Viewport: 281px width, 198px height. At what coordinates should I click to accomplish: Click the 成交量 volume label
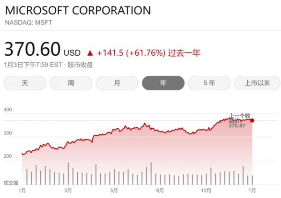[x=11, y=182]
